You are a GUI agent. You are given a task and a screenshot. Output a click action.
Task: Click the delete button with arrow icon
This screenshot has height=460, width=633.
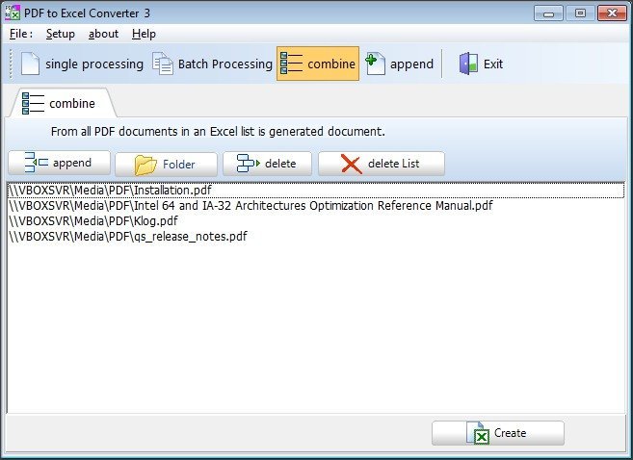267,164
